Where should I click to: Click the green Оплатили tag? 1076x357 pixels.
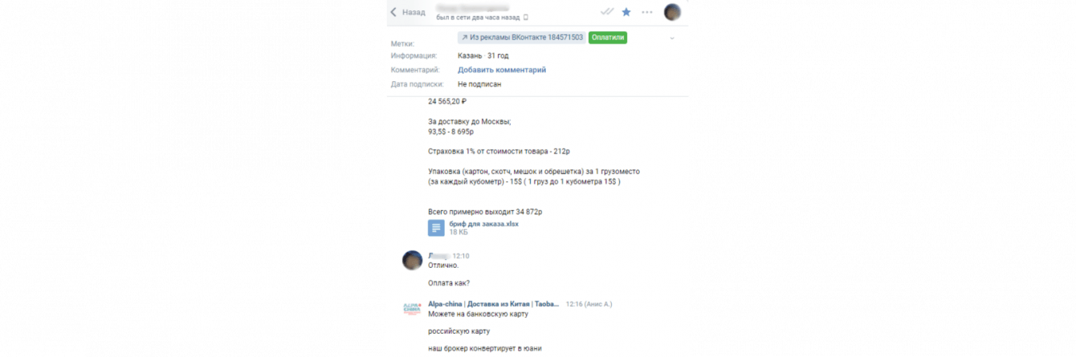tap(608, 38)
